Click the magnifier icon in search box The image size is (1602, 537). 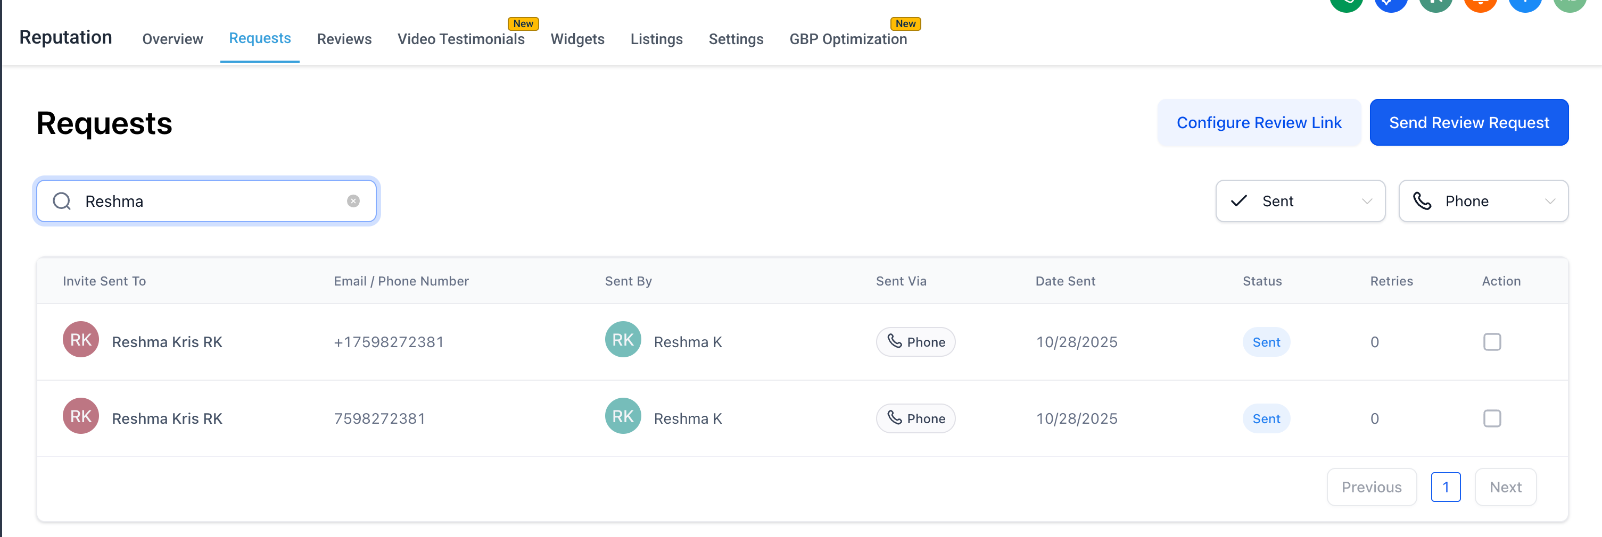62,201
